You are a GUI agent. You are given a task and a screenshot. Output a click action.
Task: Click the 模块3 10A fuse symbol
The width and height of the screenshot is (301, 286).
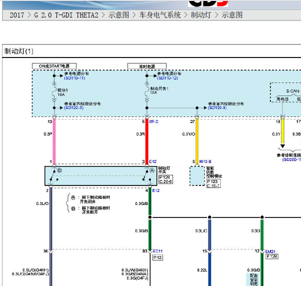point(54,92)
